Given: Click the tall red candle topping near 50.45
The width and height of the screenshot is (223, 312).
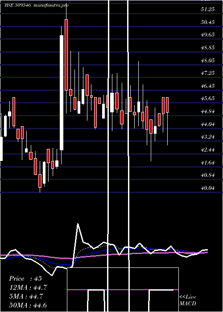Looking at the screenshot, I should click(x=66, y=55).
